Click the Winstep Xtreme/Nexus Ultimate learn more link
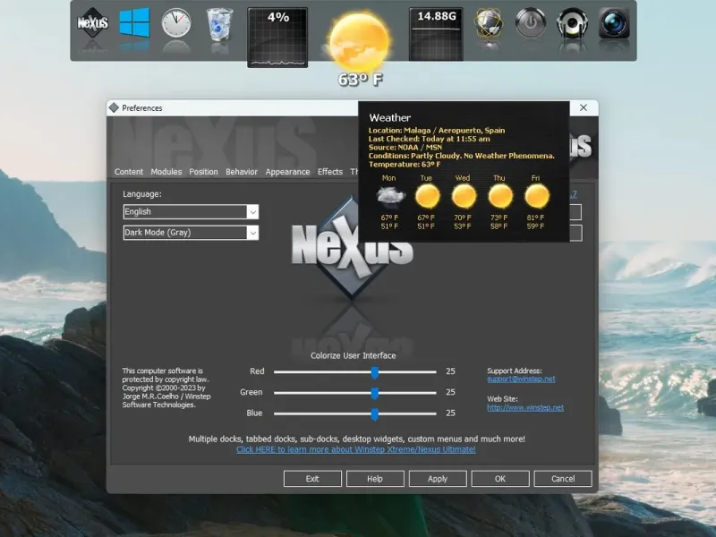Screen dimensions: 716x537 (x=355, y=450)
